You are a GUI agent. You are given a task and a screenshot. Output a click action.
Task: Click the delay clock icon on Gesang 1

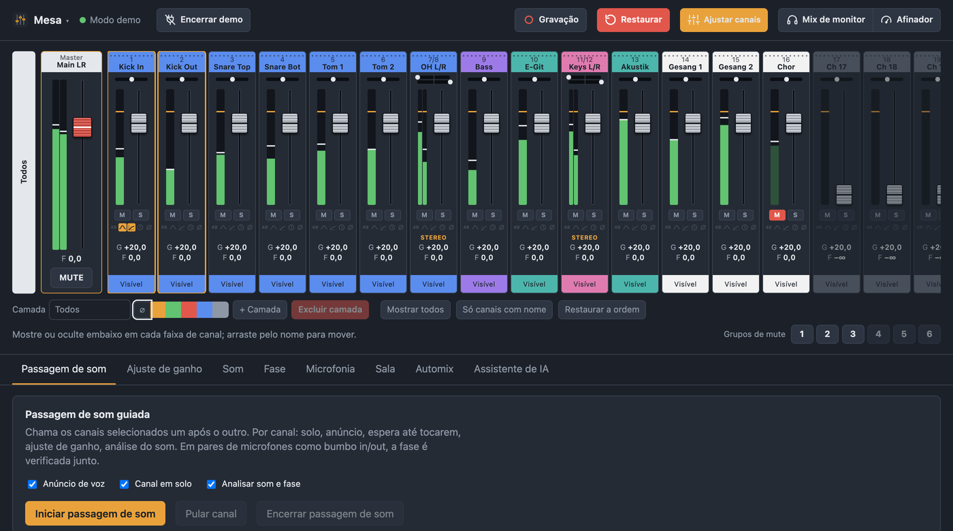[694, 227]
